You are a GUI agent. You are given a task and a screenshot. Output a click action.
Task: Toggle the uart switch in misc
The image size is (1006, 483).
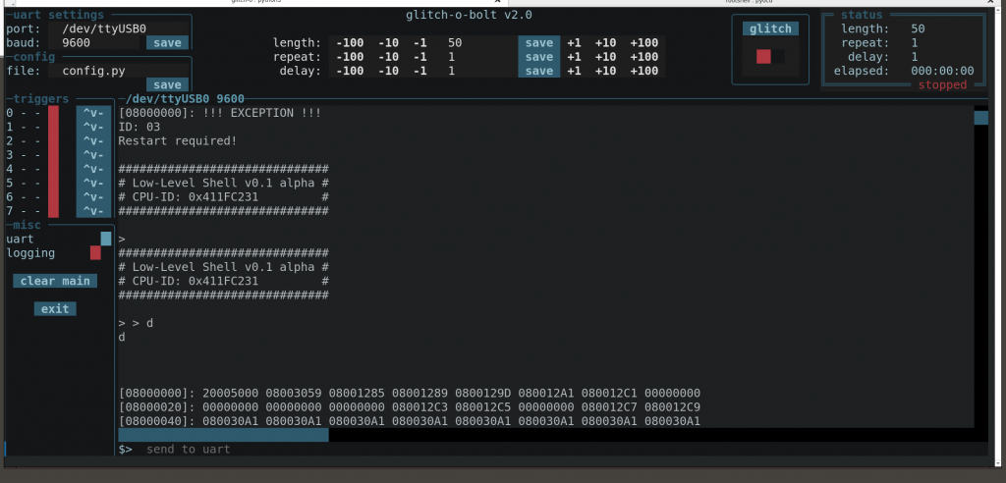pyautogui.click(x=106, y=239)
